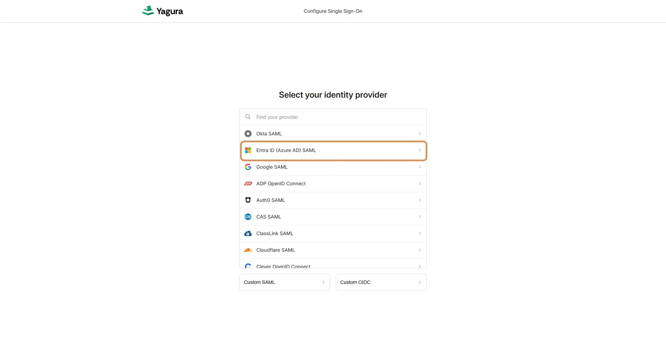This screenshot has width=666, height=357.
Task: Click the CAS logo icon
Action: coord(248,217)
